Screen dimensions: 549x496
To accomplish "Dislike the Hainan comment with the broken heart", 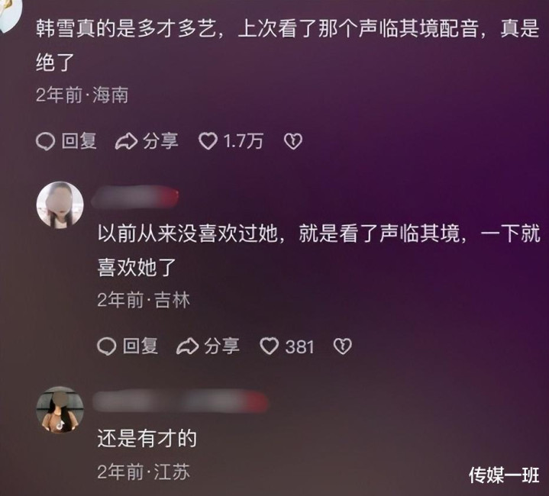I will tap(293, 141).
